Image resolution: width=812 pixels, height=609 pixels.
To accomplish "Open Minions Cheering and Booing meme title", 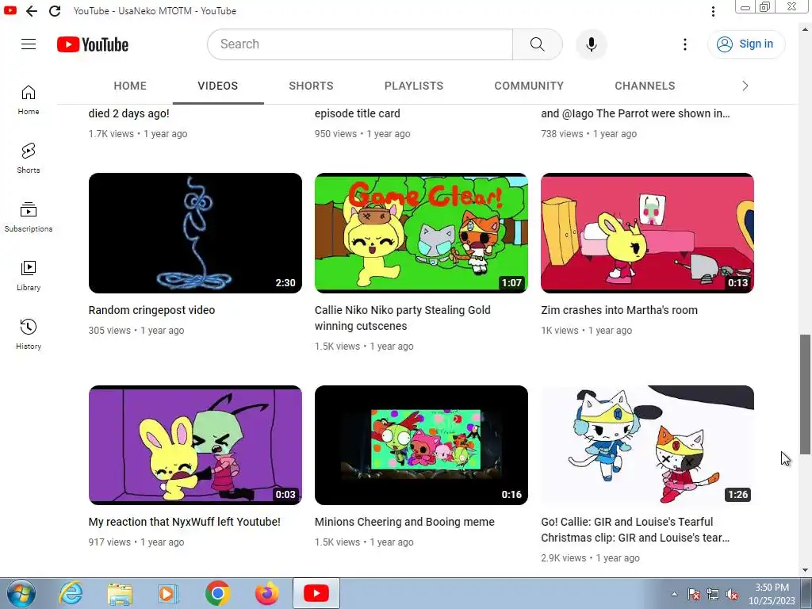I will [x=404, y=522].
